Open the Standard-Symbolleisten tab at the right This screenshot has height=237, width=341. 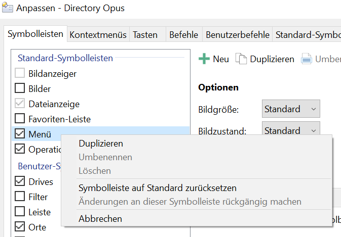pyautogui.click(x=307, y=35)
